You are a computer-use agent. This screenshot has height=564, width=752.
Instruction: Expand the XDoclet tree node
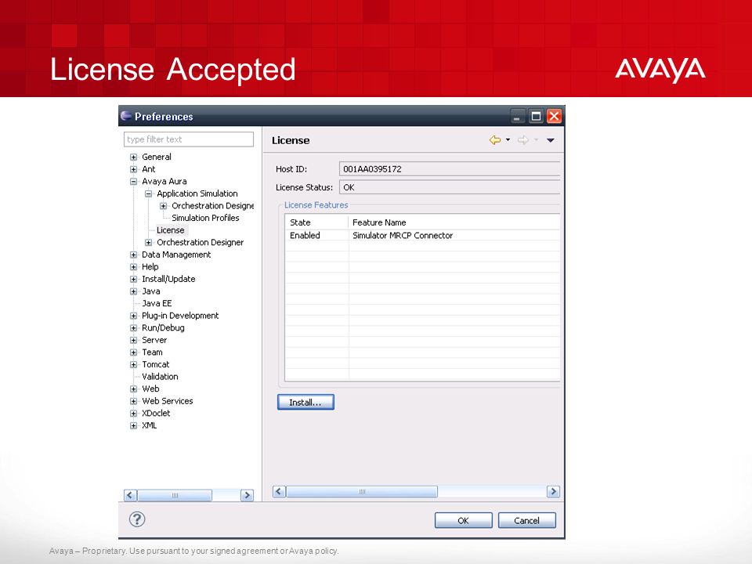[x=134, y=414]
